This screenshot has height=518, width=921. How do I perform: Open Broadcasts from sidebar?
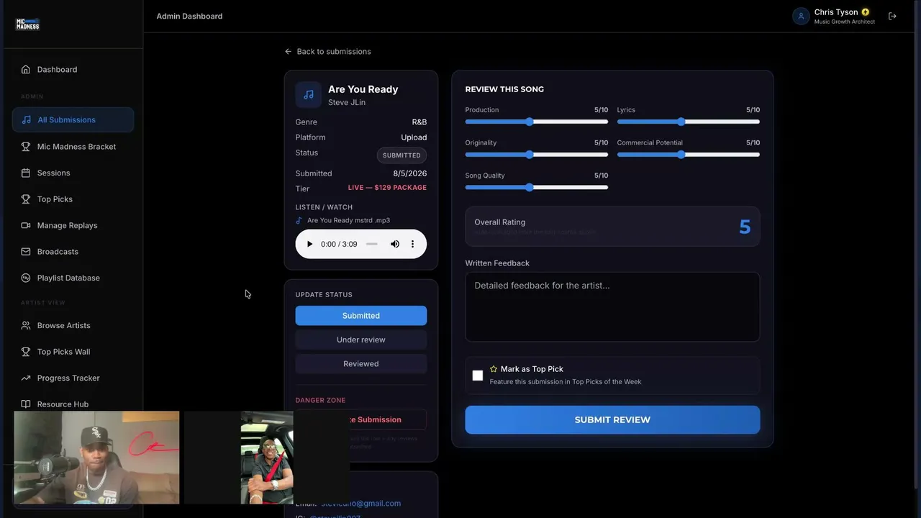(73, 252)
